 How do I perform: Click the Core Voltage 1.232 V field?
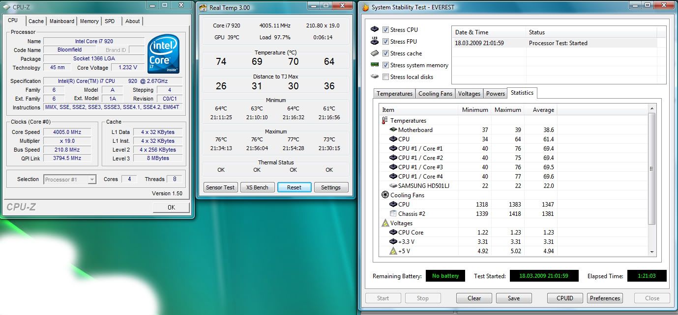[128, 68]
